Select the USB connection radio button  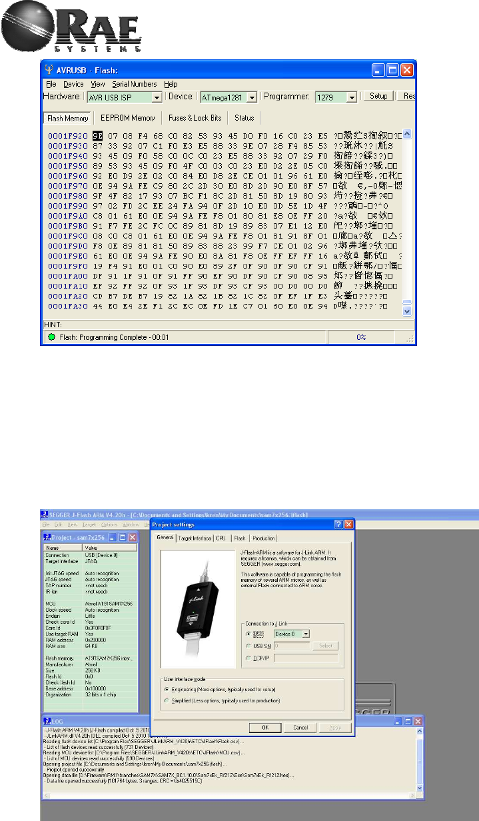[x=249, y=634]
